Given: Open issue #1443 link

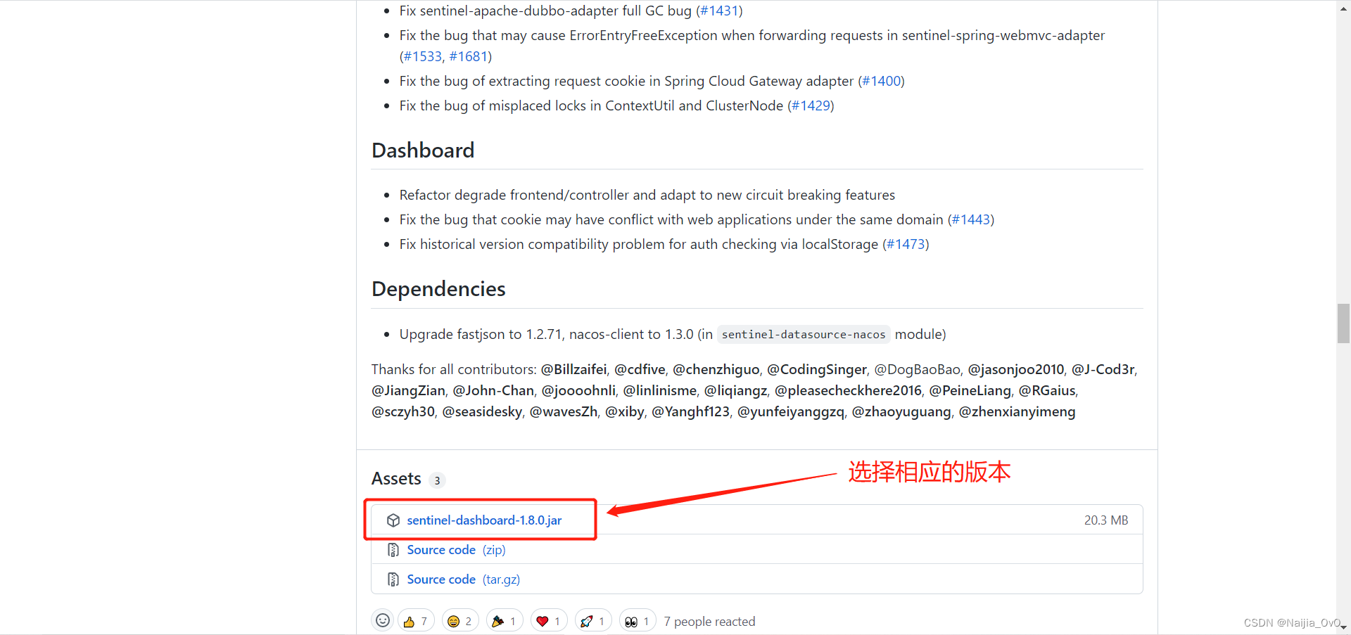Looking at the screenshot, I should tap(971, 219).
